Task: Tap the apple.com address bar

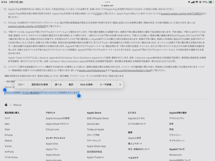Action: [x=107, y=6]
